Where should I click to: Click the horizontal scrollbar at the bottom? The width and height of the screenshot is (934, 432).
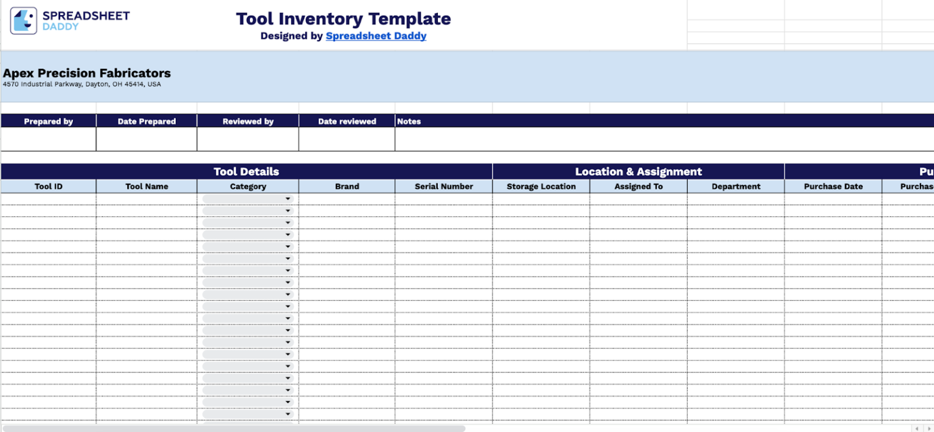point(234,428)
